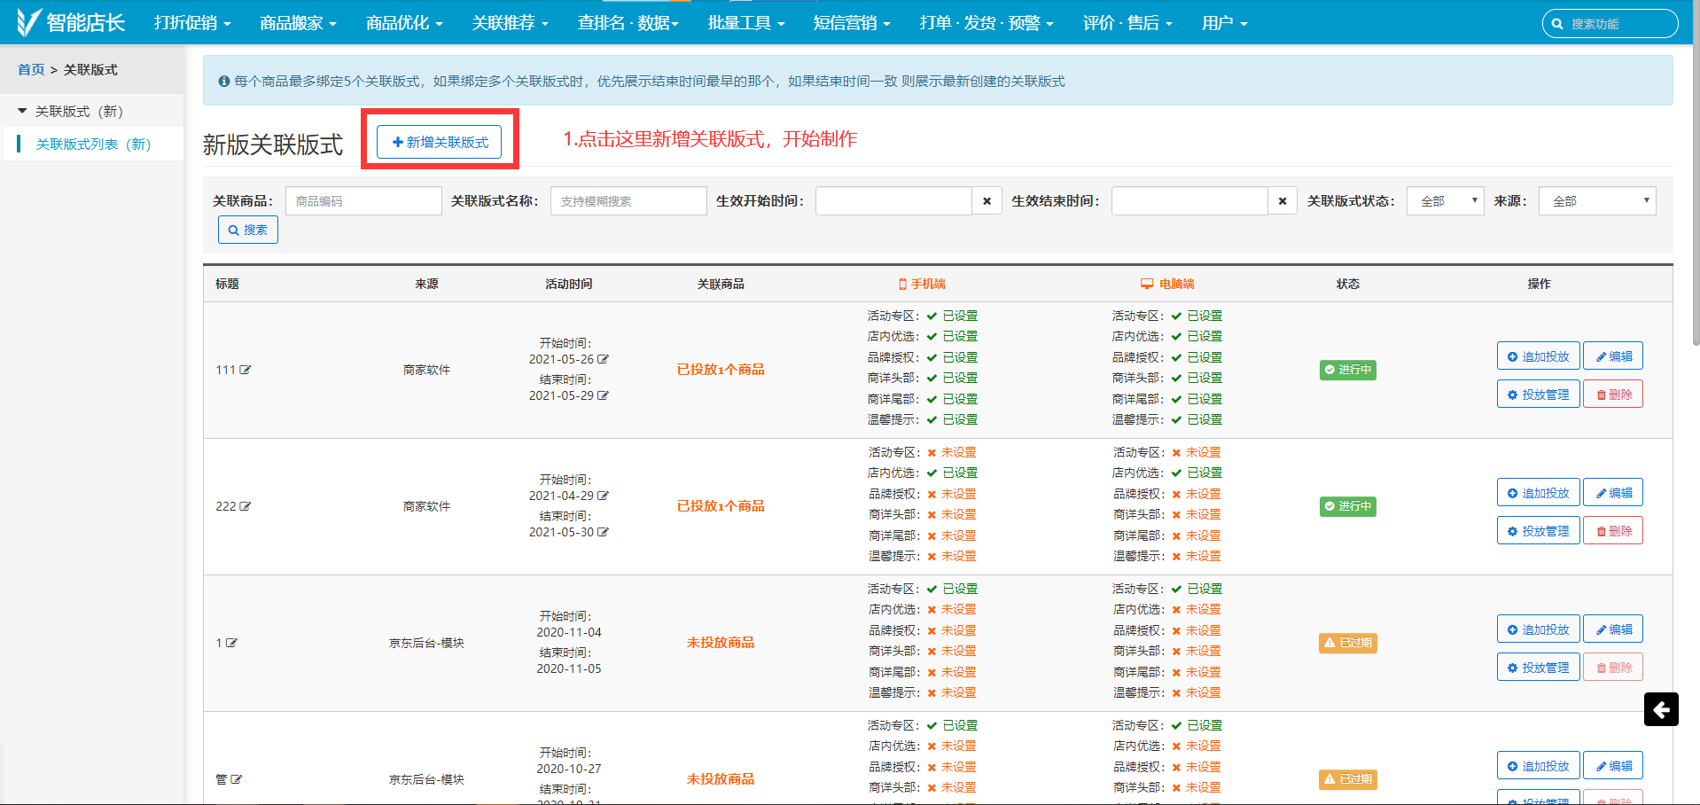Image resolution: width=1700 pixels, height=805 pixels.
Task: Click 追加投放 for row titled 1
Action: point(1538,629)
